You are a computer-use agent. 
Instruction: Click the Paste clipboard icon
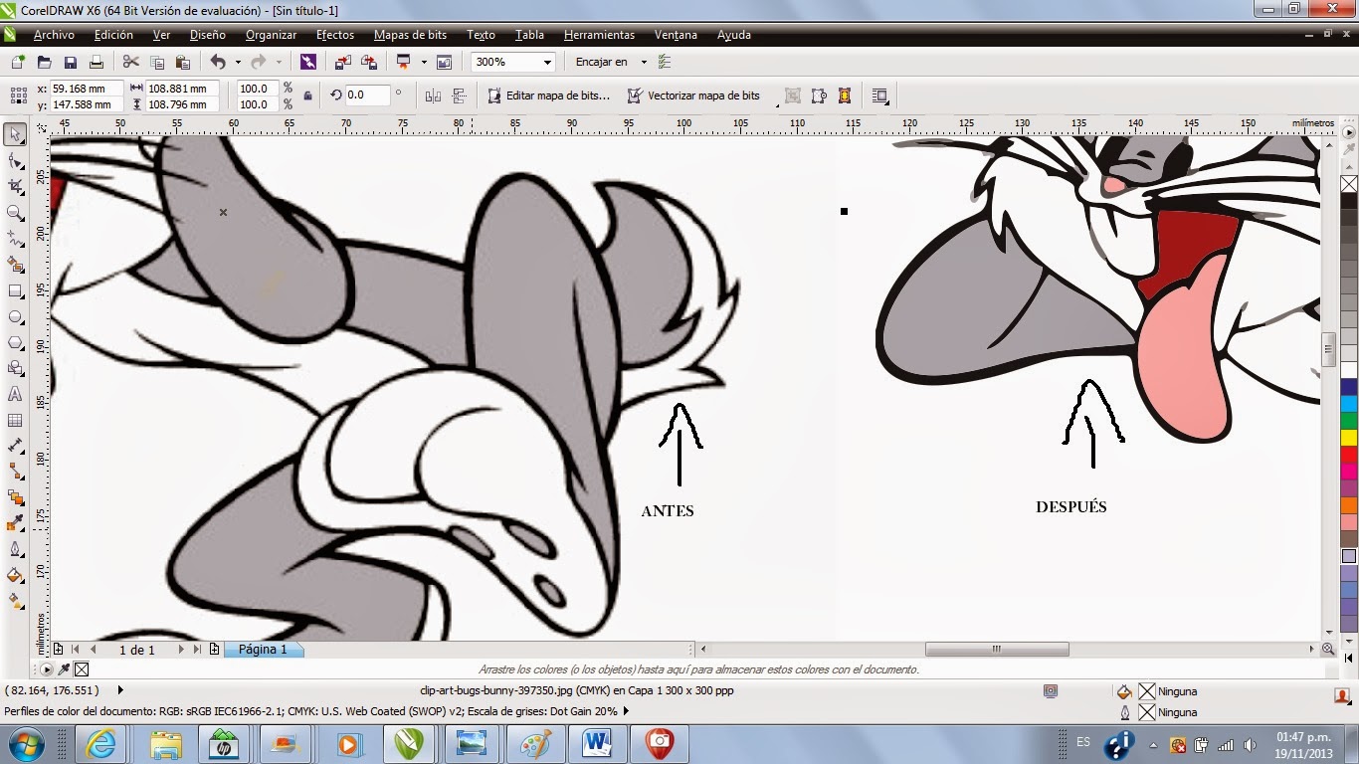(x=183, y=62)
